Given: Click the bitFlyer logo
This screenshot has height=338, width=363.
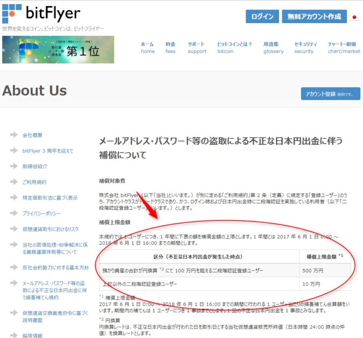Looking at the screenshot, I should click(x=41, y=13).
